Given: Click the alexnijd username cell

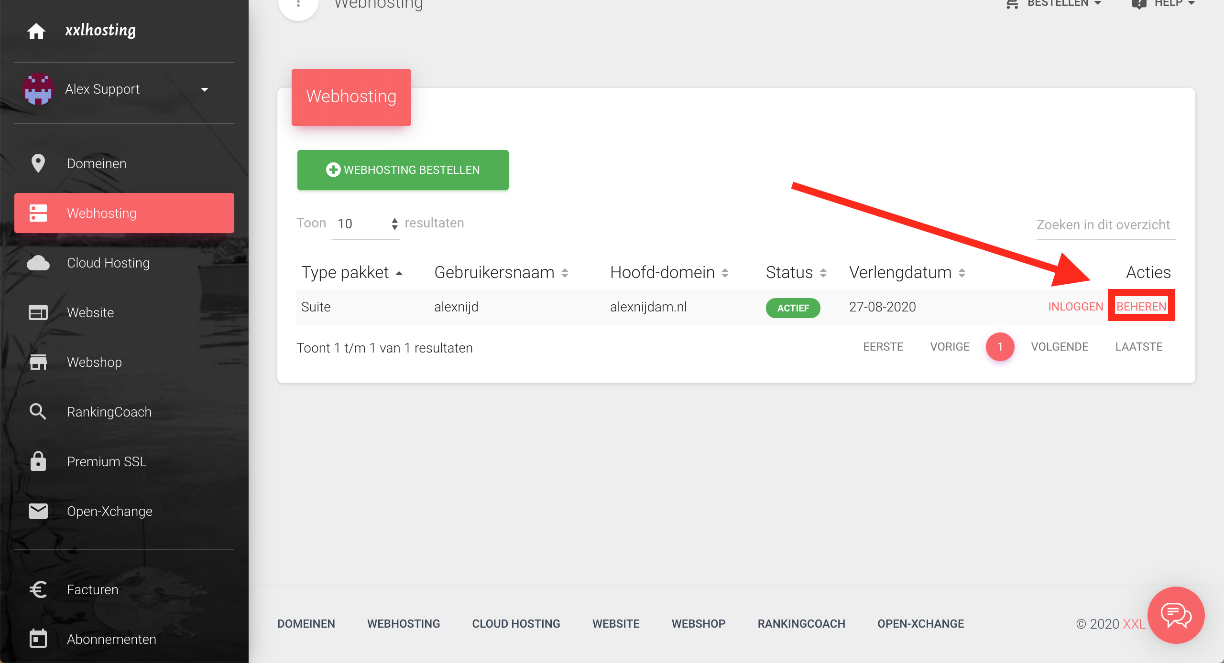Looking at the screenshot, I should pyautogui.click(x=456, y=307).
